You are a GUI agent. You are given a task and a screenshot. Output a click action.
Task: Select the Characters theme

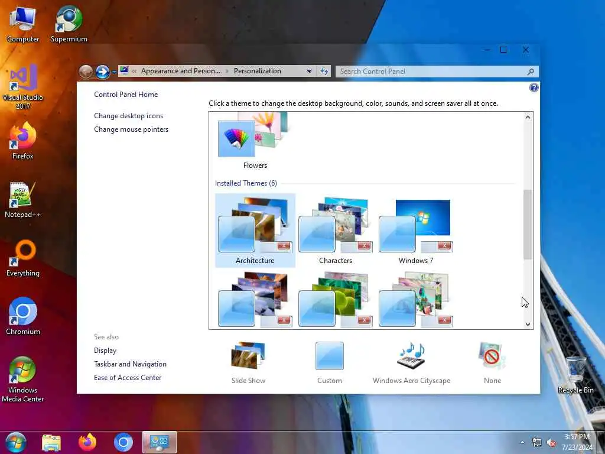coord(336,231)
